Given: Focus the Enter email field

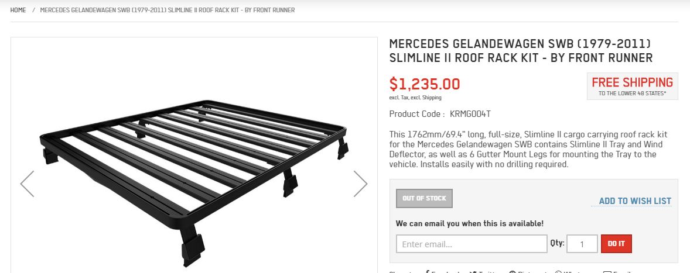Looking at the screenshot, I should [471, 244].
